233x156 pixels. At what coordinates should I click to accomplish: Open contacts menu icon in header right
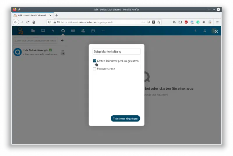[x=205, y=31]
